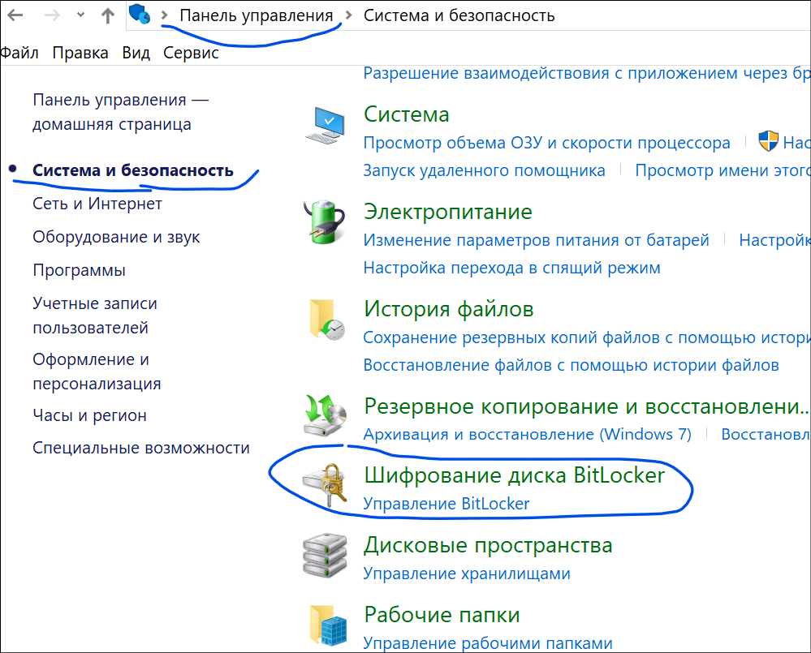The height and width of the screenshot is (653, 811).
Task: Select Сеть и Интернет in sidebar
Action: 97,204
